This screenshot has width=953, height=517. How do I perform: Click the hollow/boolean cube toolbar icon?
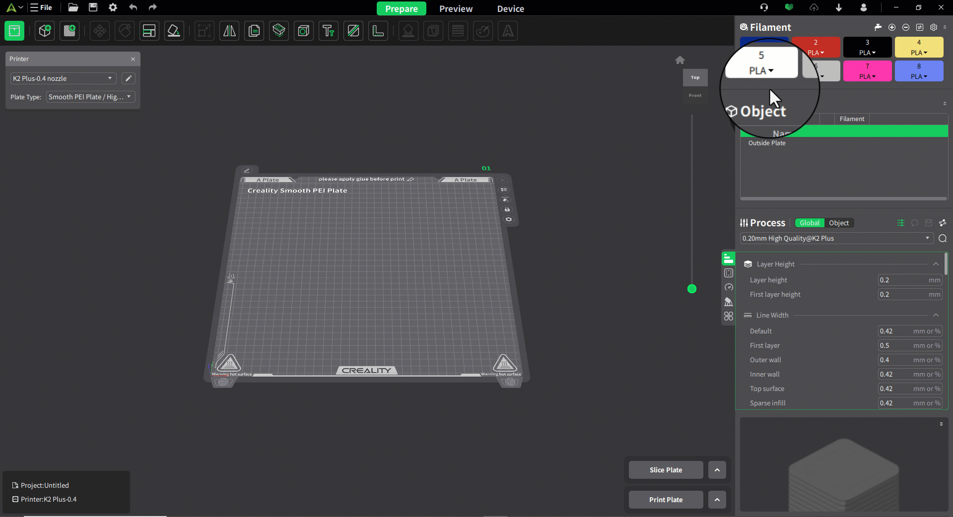[304, 31]
